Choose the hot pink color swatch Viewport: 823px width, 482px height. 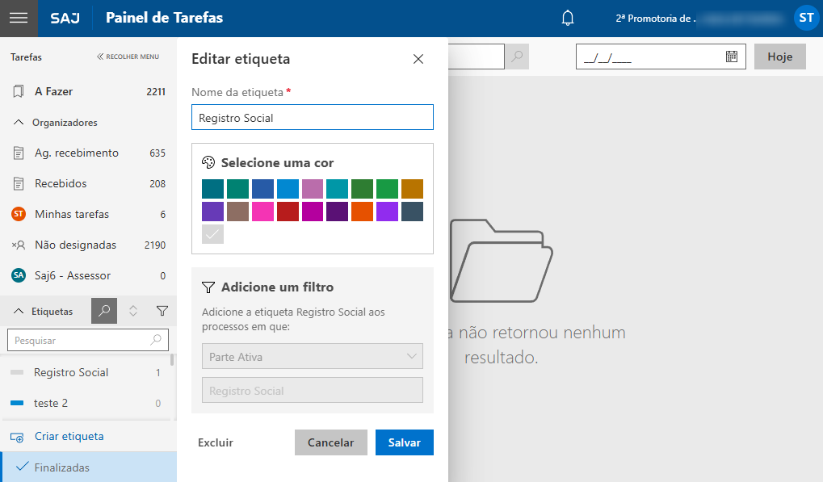click(262, 212)
